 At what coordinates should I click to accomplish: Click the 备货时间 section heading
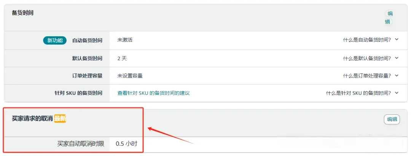pos(22,13)
